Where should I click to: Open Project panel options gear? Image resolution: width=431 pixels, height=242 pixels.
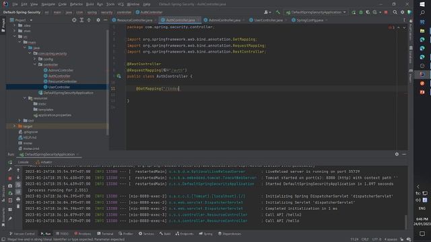[98, 20]
